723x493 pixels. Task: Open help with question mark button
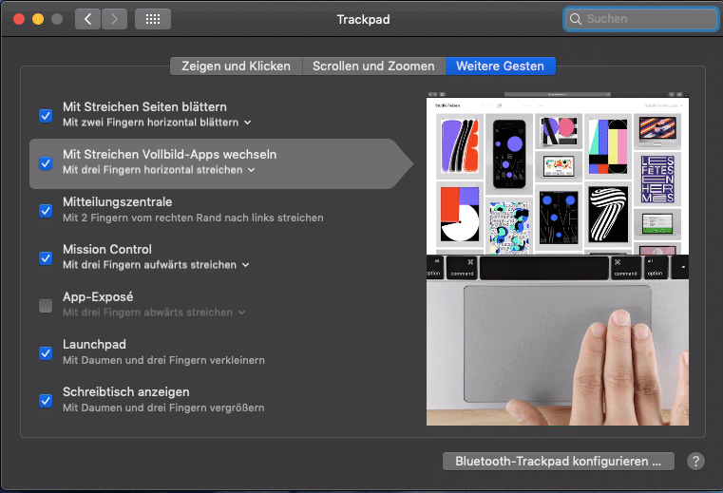click(695, 462)
